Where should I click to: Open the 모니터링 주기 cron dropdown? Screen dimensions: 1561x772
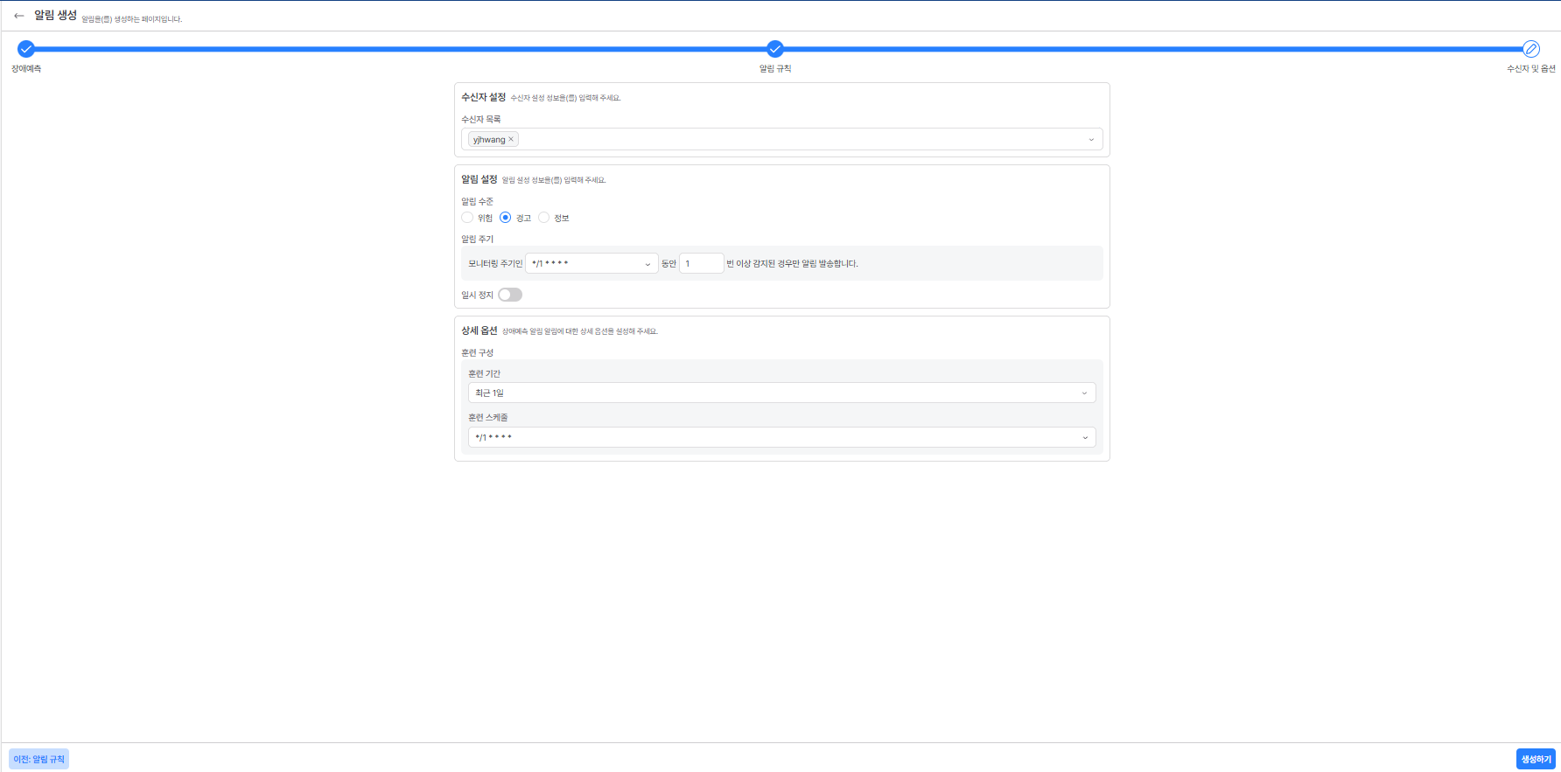point(591,263)
